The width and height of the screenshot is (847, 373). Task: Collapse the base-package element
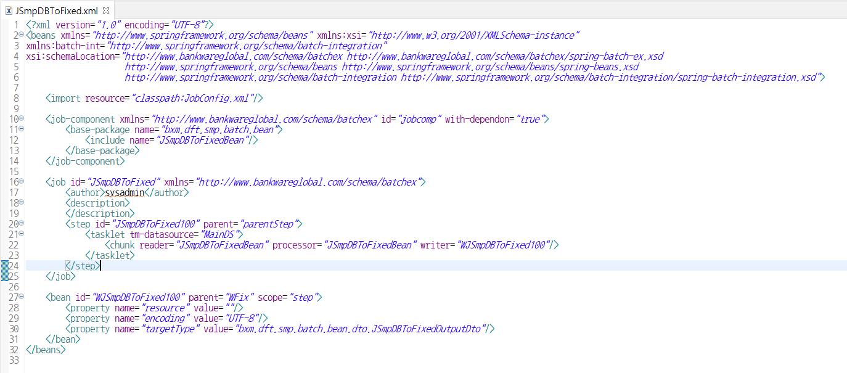[x=20, y=129]
